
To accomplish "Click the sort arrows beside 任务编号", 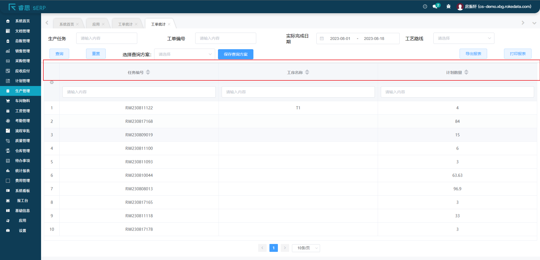I will pyautogui.click(x=148, y=72).
